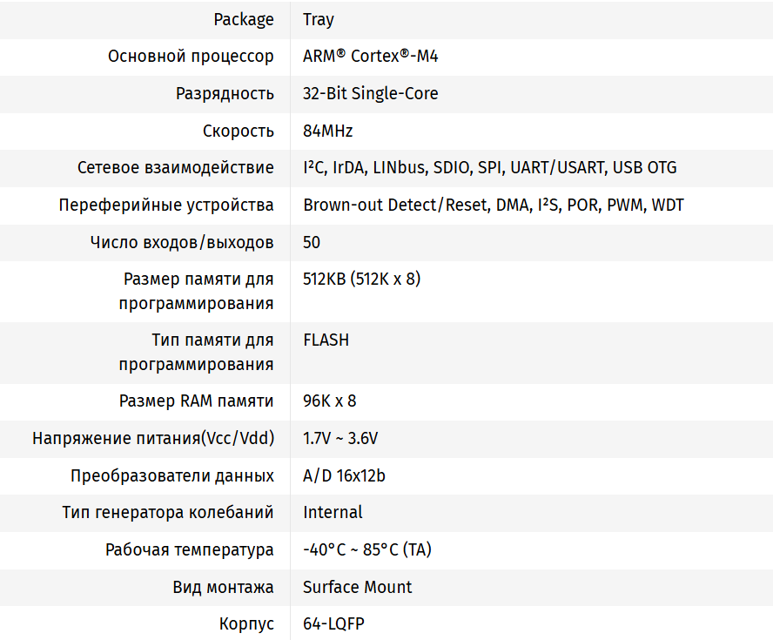This screenshot has height=640, width=773.
Task: Click the "Package" row label
Action: coord(243,19)
